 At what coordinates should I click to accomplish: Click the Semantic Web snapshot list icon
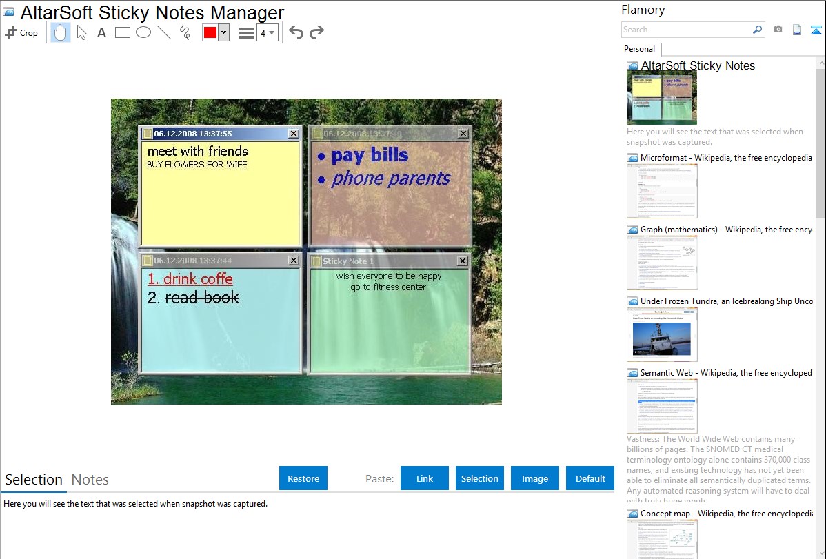pyautogui.click(x=632, y=372)
